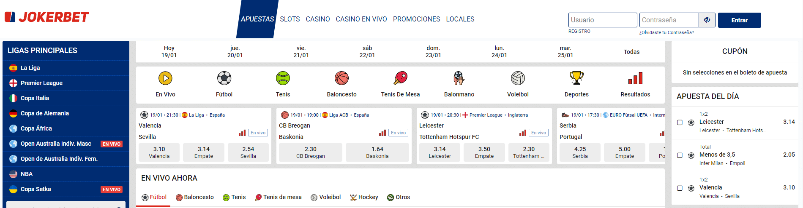Toggle password visibility eye icon
This screenshot has height=208, width=803.
click(x=707, y=20)
